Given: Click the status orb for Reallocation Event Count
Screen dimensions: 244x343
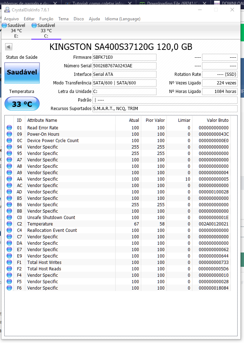Looking at the screenshot, I should pyautogui.click(x=9, y=230).
